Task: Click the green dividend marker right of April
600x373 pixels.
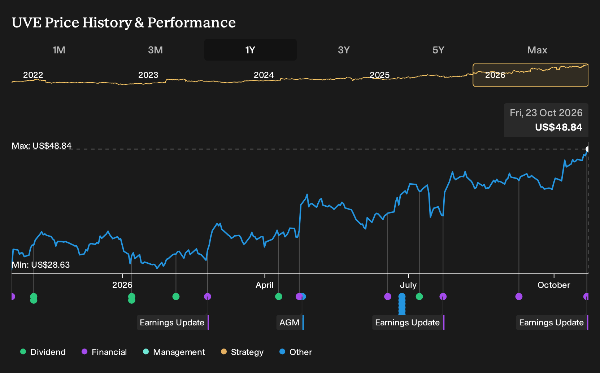Action: 279,297
